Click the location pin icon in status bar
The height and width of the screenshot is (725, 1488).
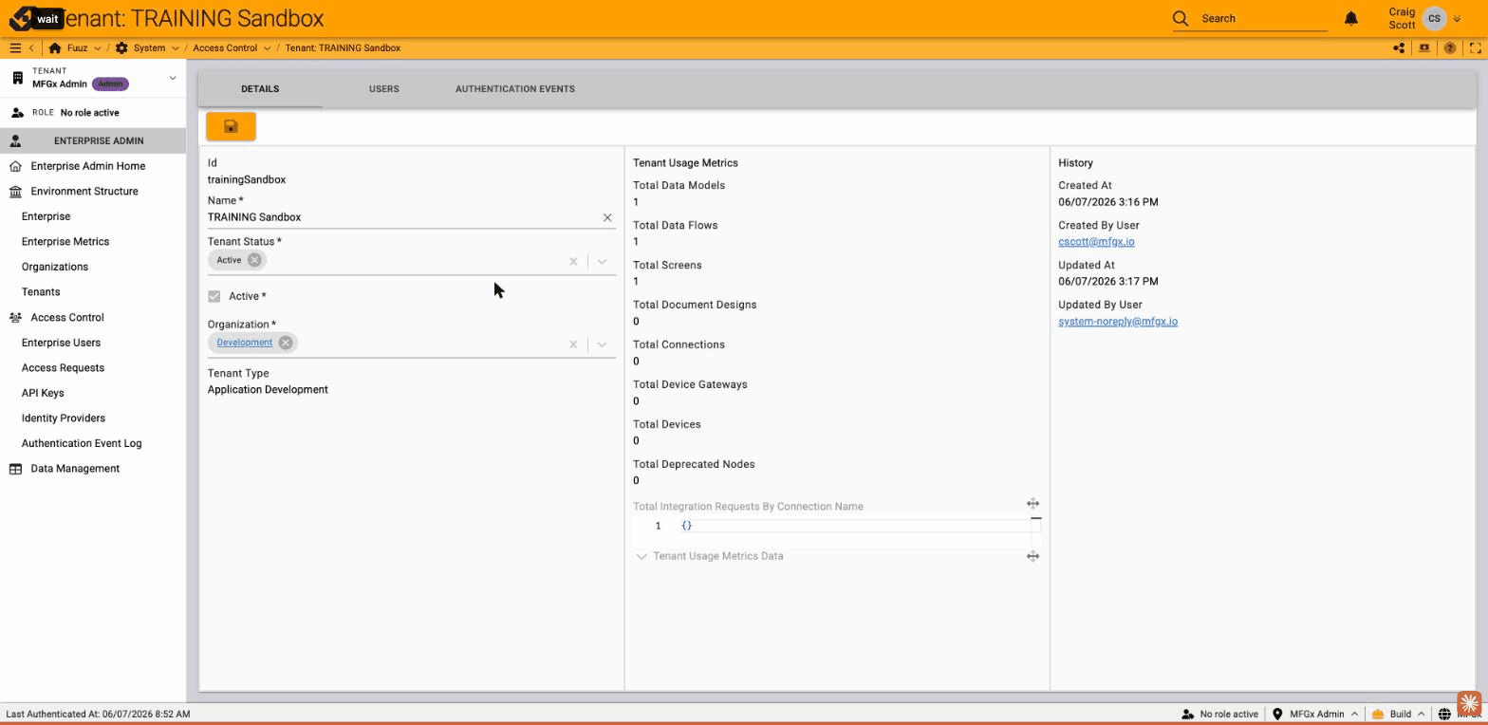[1277, 714]
